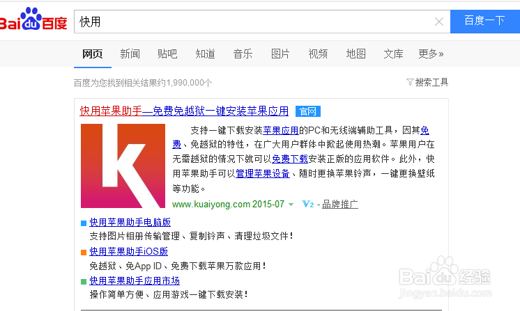Follow the 管理苹果设备 inline link
The width and height of the screenshot is (520, 311).
[262, 173]
